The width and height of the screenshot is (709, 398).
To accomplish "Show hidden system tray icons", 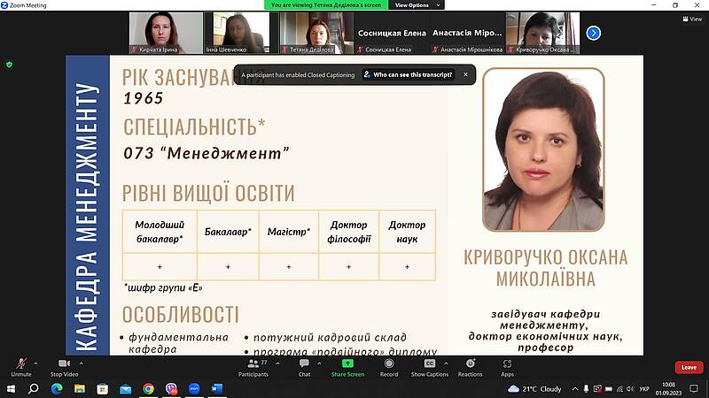I will [575, 388].
